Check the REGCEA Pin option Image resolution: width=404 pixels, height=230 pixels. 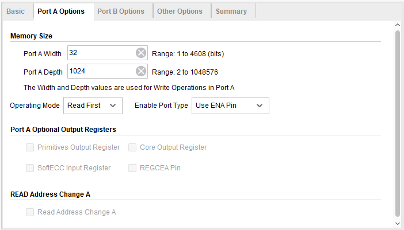(132, 168)
